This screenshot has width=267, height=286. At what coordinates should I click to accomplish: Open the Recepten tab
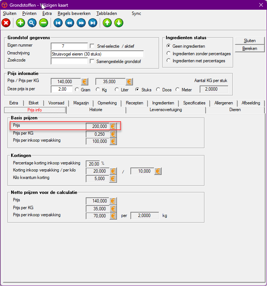[x=134, y=103]
